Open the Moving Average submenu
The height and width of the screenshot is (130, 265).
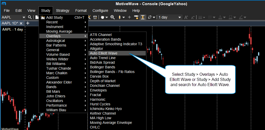point(59,31)
